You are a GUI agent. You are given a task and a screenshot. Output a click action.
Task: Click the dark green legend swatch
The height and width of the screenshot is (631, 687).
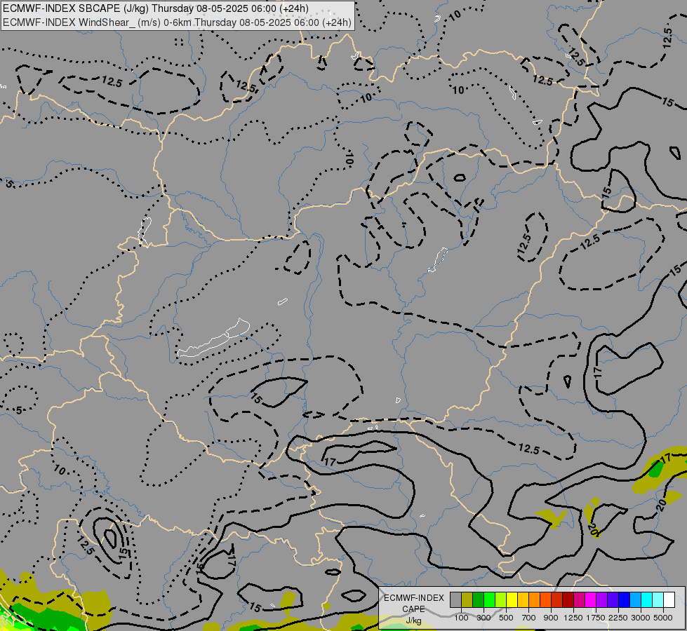tap(478, 599)
